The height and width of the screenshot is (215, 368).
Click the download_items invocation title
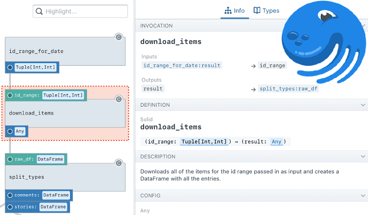point(171,42)
